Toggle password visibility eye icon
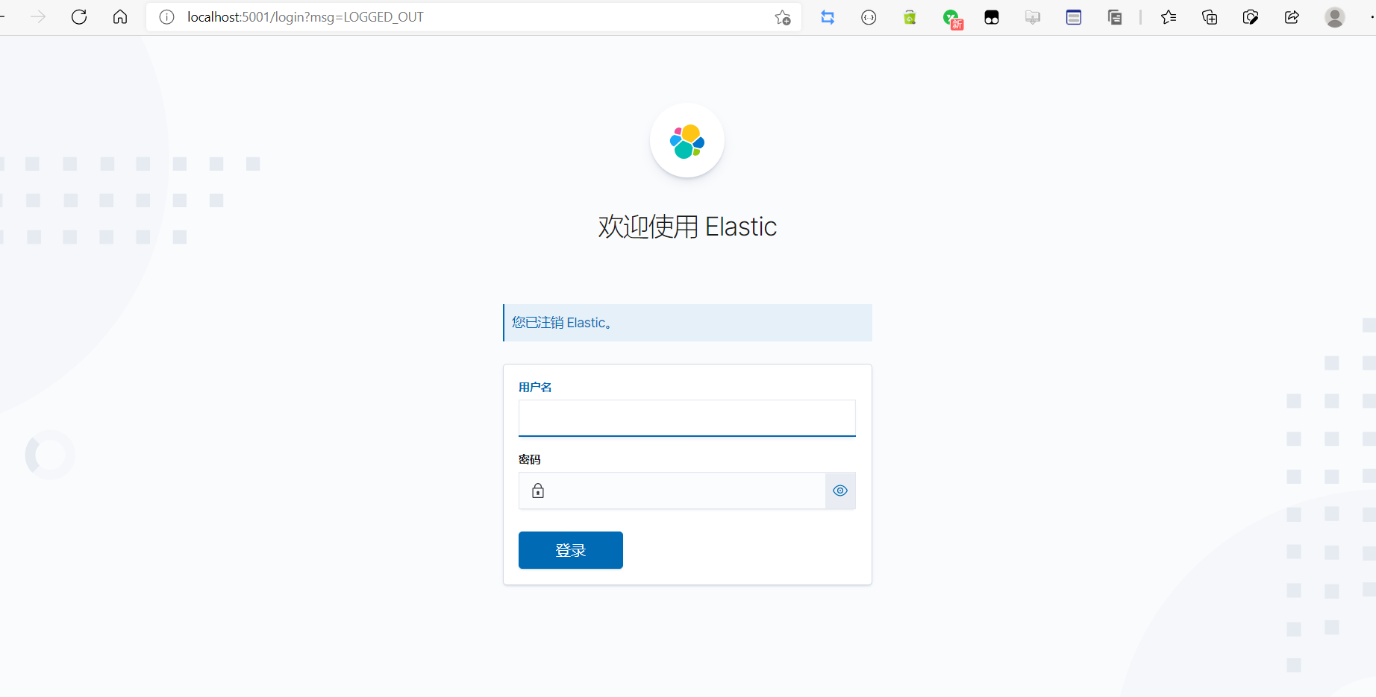1376x697 pixels. click(840, 491)
